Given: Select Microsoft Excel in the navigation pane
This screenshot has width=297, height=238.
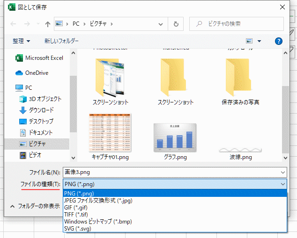Looking at the screenshot, I should 39,58.
